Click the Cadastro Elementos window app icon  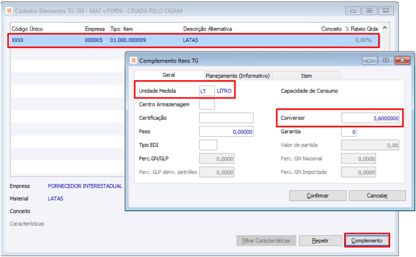tap(9, 10)
